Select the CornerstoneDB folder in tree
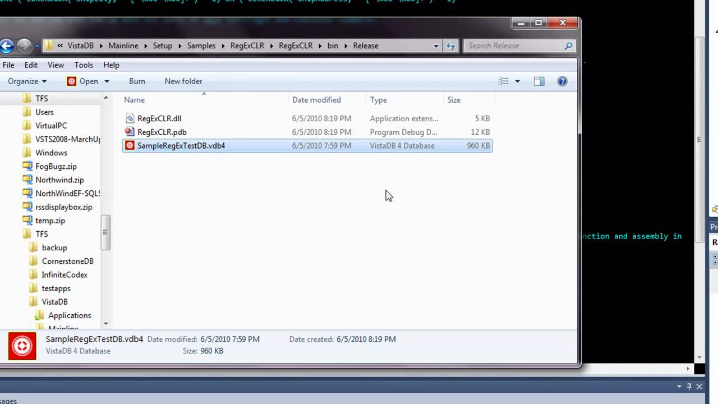Screen dimensions: 718x404 point(67,261)
